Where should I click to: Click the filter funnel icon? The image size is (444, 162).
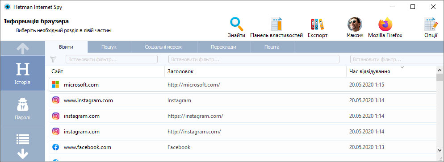(x=53, y=59)
